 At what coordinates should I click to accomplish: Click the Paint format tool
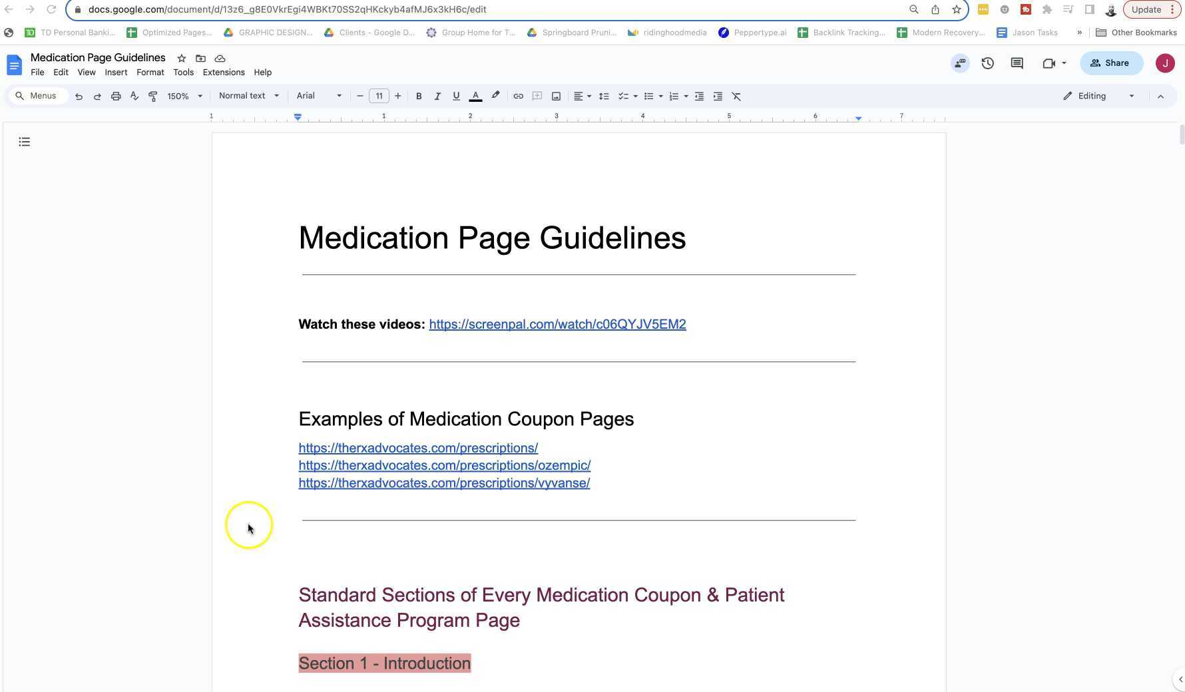pyautogui.click(x=152, y=96)
